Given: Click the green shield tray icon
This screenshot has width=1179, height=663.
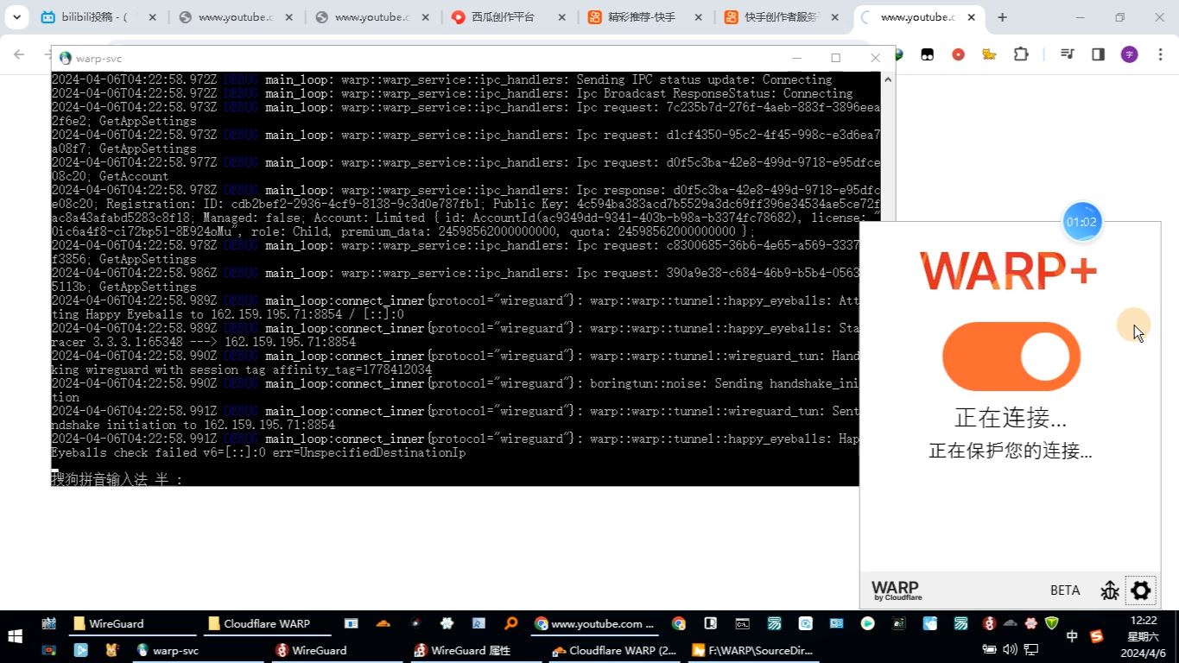Looking at the screenshot, I should click(1052, 623).
